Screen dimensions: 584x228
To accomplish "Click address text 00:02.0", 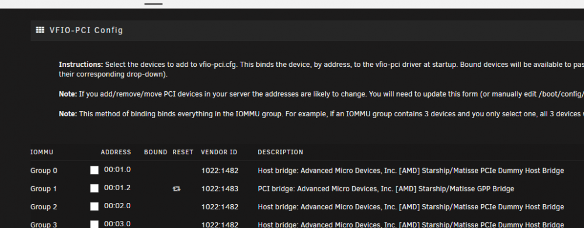I will tap(117, 206).
